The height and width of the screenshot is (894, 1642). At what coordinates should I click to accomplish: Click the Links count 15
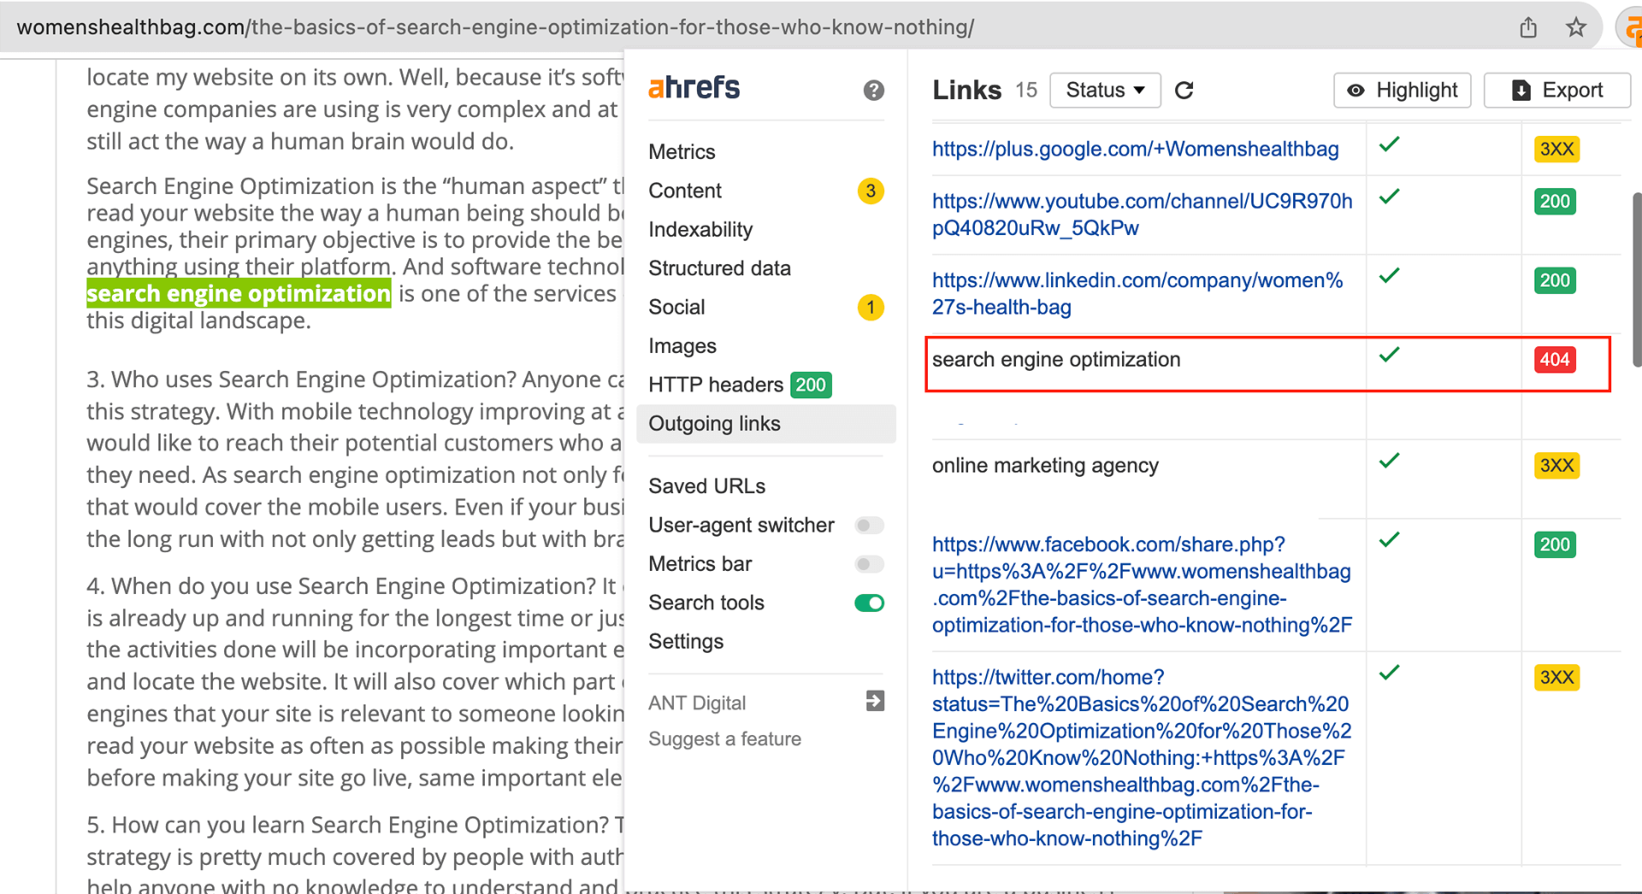click(1026, 91)
